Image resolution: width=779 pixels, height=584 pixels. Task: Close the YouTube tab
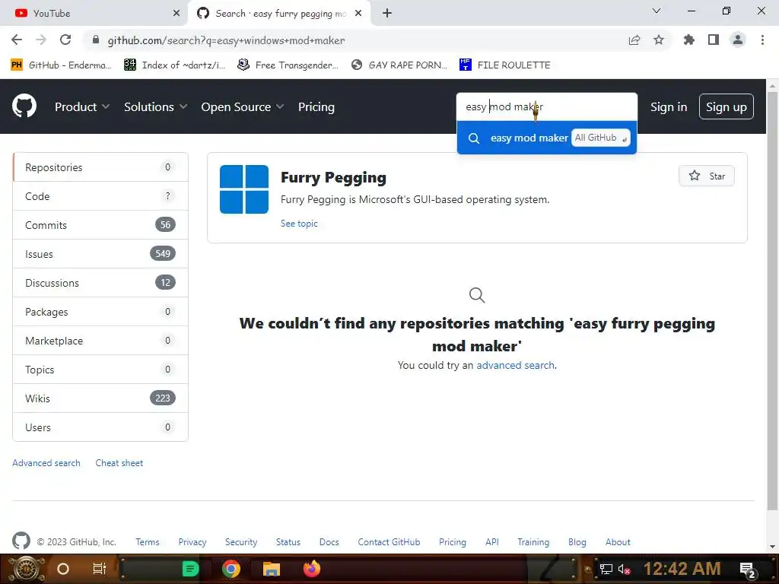(176, 14)
